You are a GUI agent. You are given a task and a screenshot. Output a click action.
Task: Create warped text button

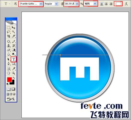tap(126, 4)
